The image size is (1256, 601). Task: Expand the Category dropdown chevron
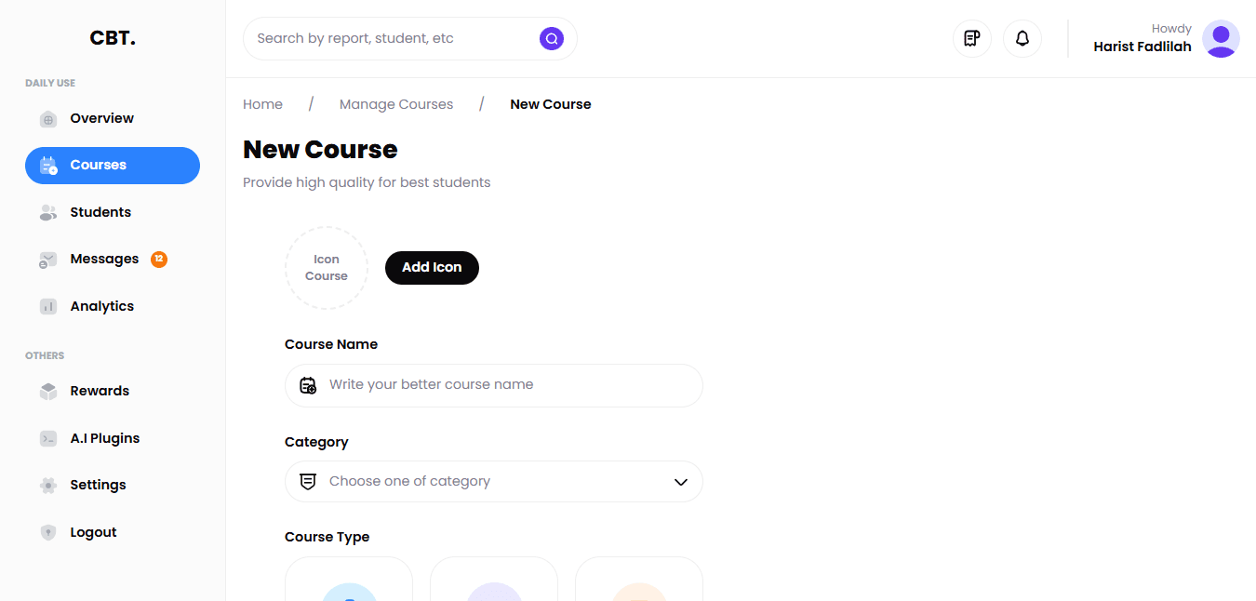pos(681,482)
